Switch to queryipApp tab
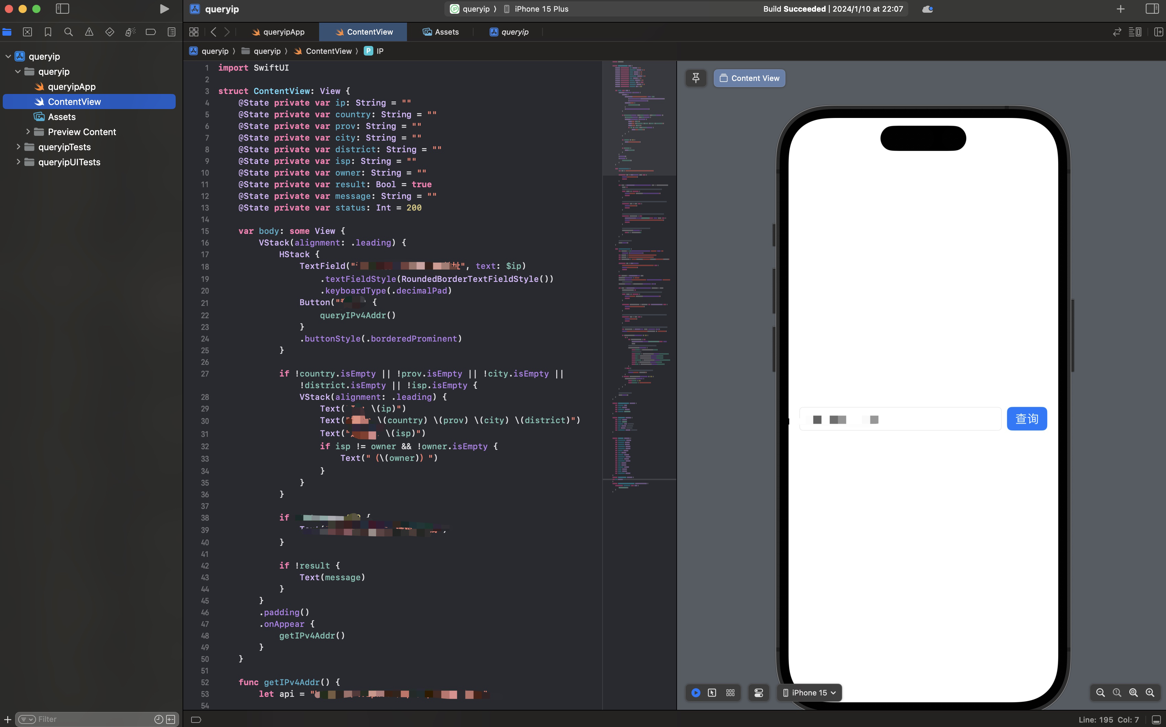Image resolution: width=1166 pixels, height=727 pixels. click(x=278, y=32)
